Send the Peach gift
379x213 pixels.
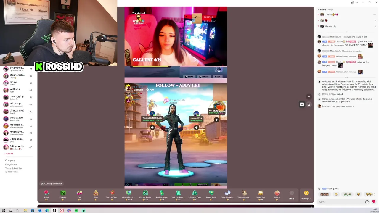click(x=277, y=195)
